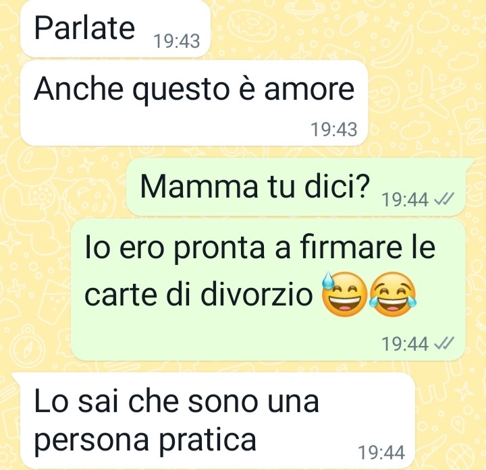486x470 pixels.
Task: Select the 'carte di divorzio' message bubble
Action: tap(269, 289)
